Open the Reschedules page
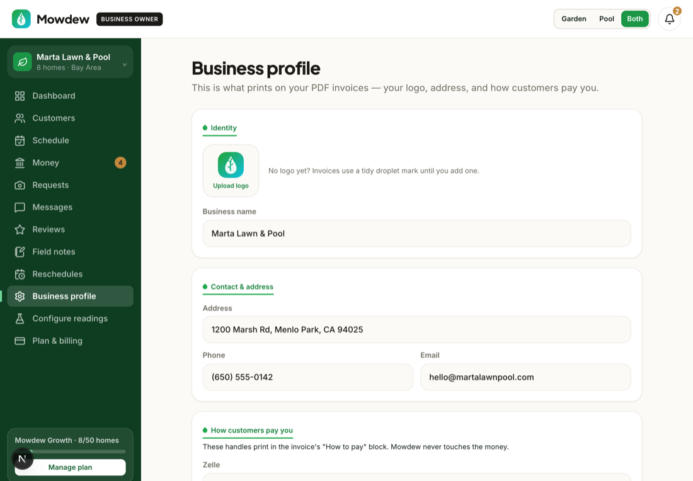The image size is (693, 481). point(71,274)
